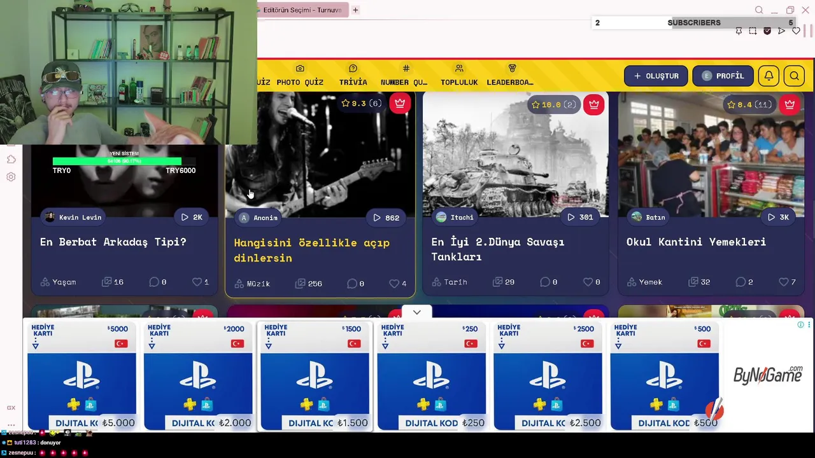Click the ByNoGame.com ad logo
This screenshot has height=458, width=815.
pyautogui.click(x=768, y=375)
